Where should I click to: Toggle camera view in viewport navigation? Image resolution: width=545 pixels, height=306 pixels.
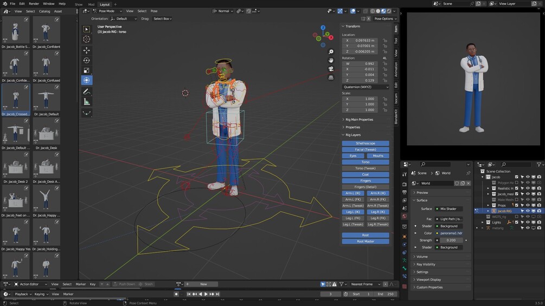point(331,69)
